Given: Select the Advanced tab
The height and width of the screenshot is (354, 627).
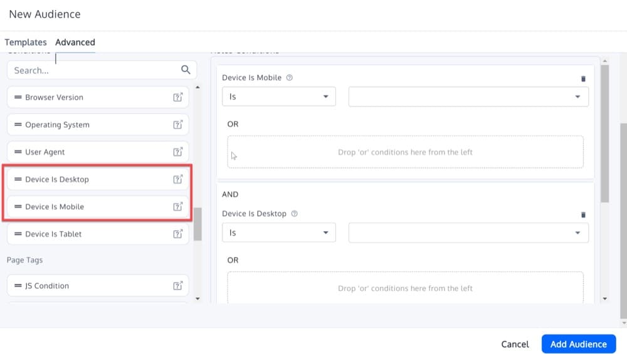Looking at the screenshot, I should coord(75,43).
